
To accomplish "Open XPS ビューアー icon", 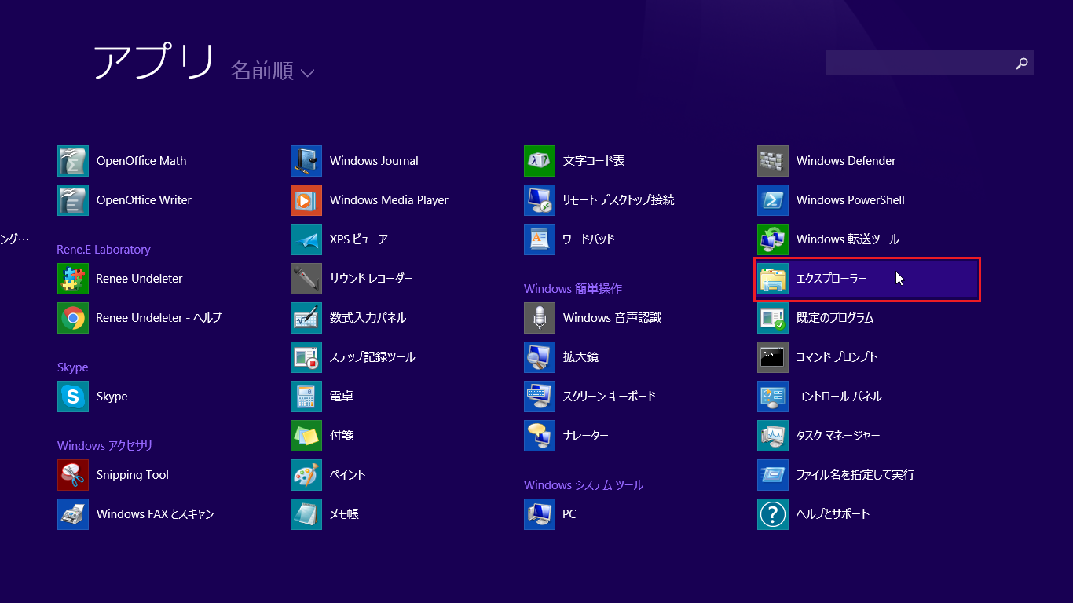I will (x=306, y=239).
